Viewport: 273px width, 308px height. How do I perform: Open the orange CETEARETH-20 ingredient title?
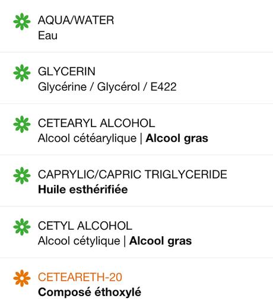80,277
